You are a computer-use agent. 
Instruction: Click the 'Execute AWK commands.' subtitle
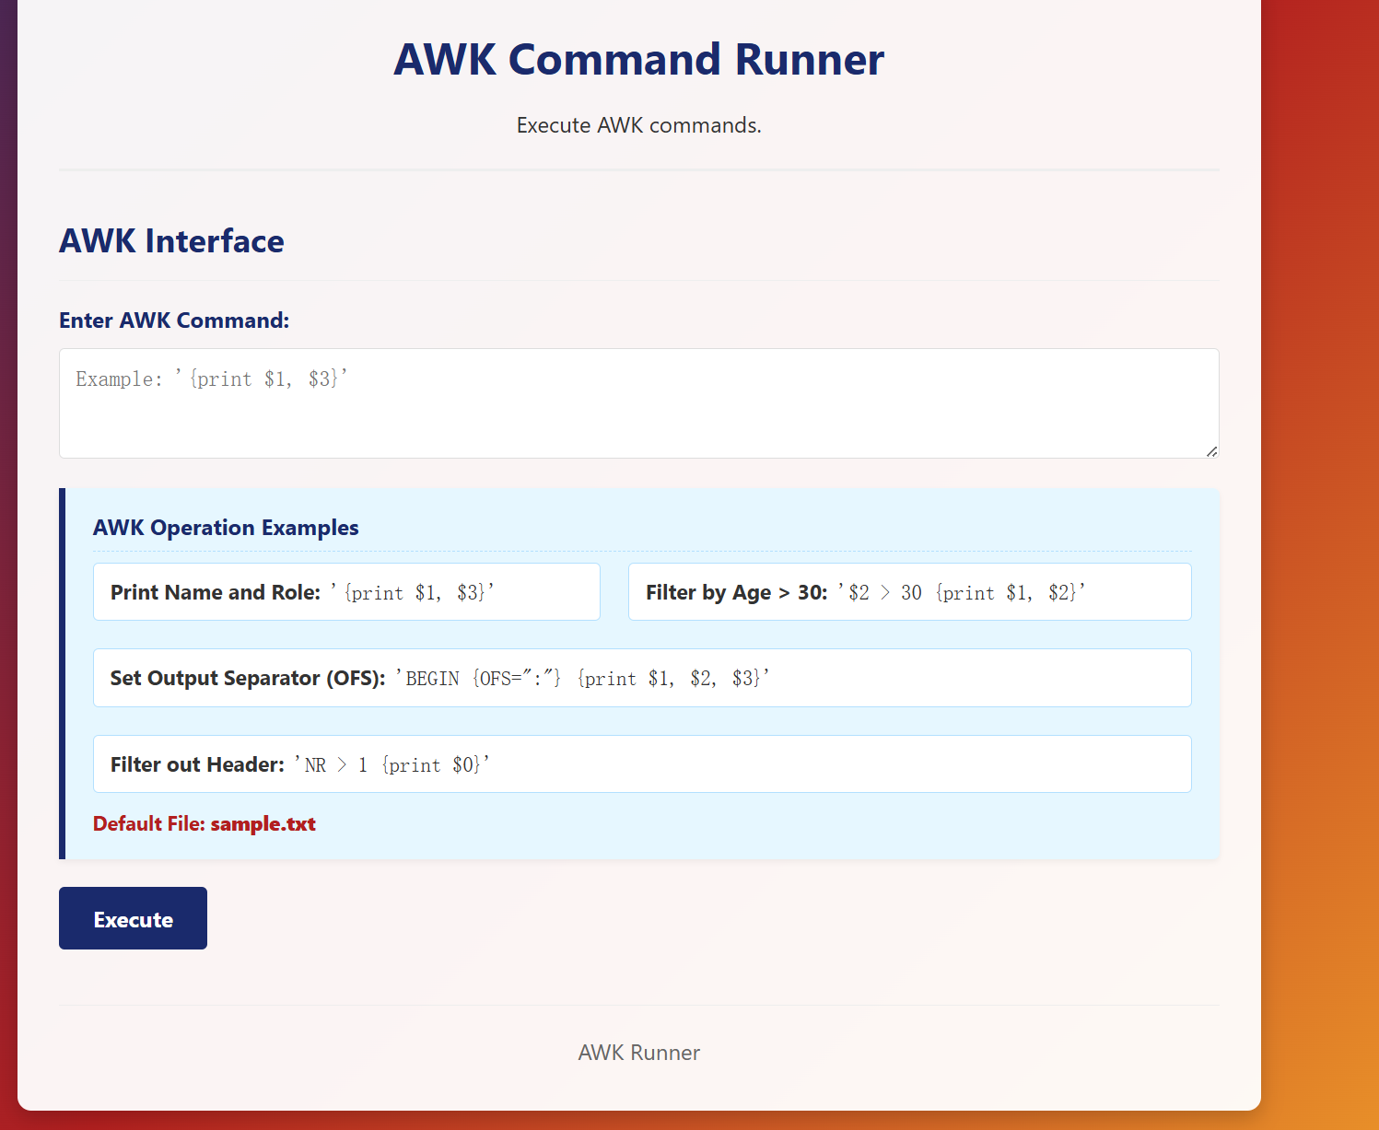coord(639,125)
